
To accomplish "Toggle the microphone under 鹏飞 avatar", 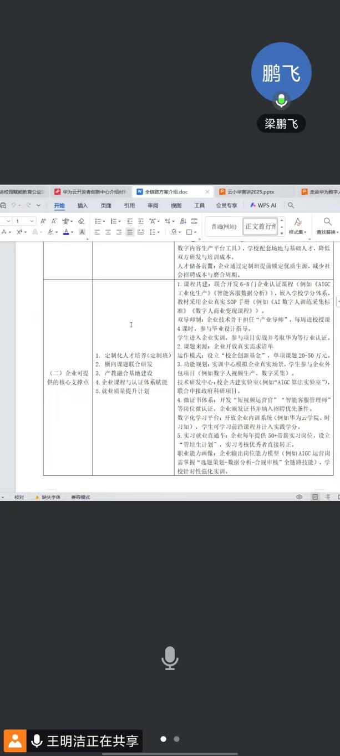I will [x=281, y=100].
